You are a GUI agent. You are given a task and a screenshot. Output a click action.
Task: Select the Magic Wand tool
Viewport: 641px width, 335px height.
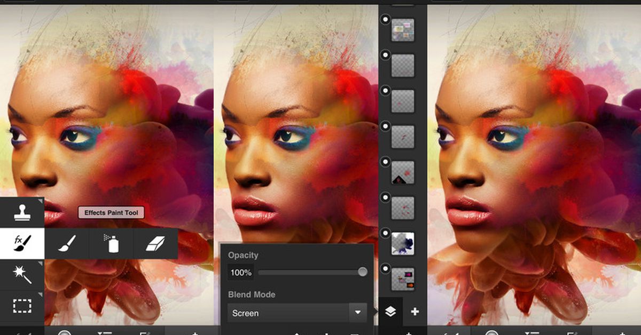click(22, 275)
